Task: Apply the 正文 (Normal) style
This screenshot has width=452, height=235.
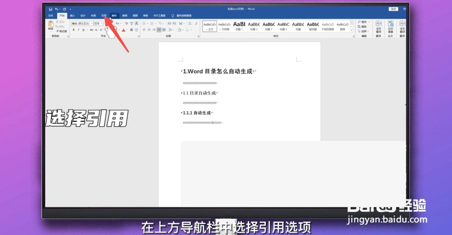Action: pos(210,26)
